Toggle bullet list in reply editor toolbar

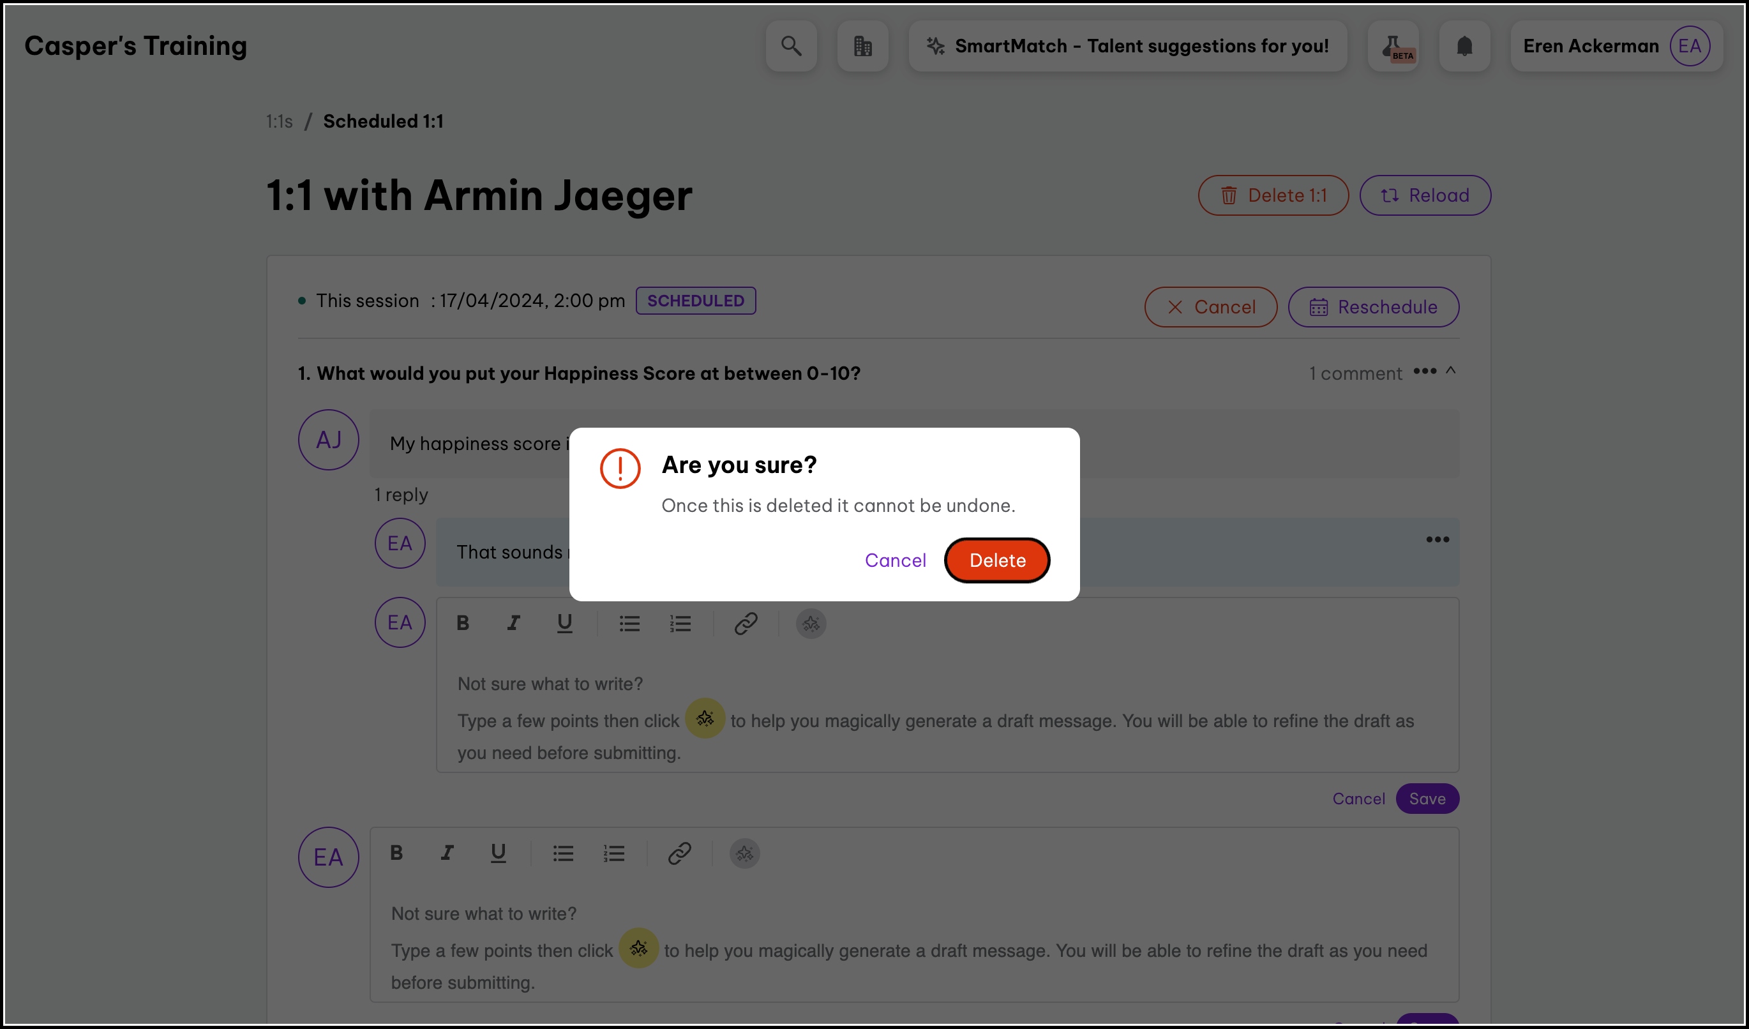[x=629, y=623]
